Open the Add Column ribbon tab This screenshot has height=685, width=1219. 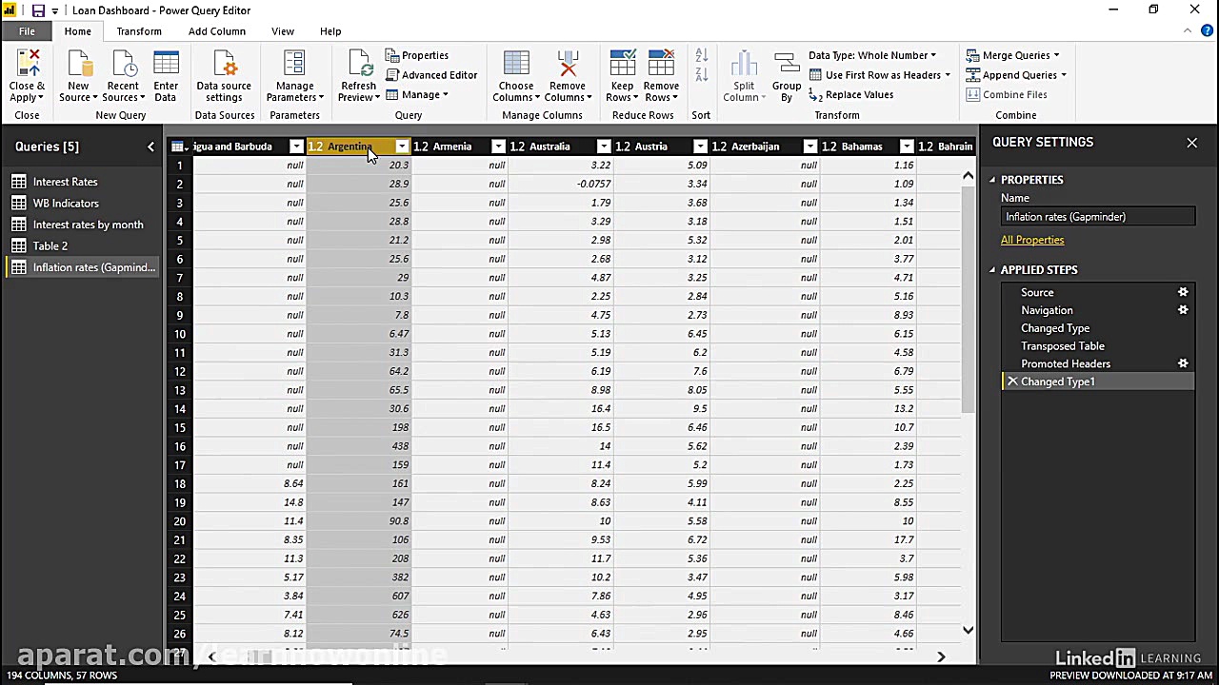(x=217, y=30)
